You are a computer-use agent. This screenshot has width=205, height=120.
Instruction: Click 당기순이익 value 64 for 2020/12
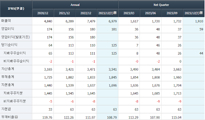point(50,45)
